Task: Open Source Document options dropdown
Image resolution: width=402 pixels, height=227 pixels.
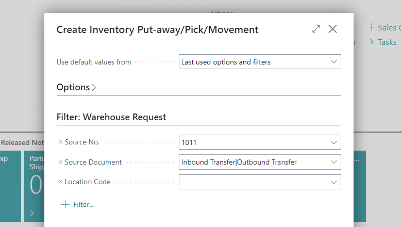Action: (x=332, y=162)
